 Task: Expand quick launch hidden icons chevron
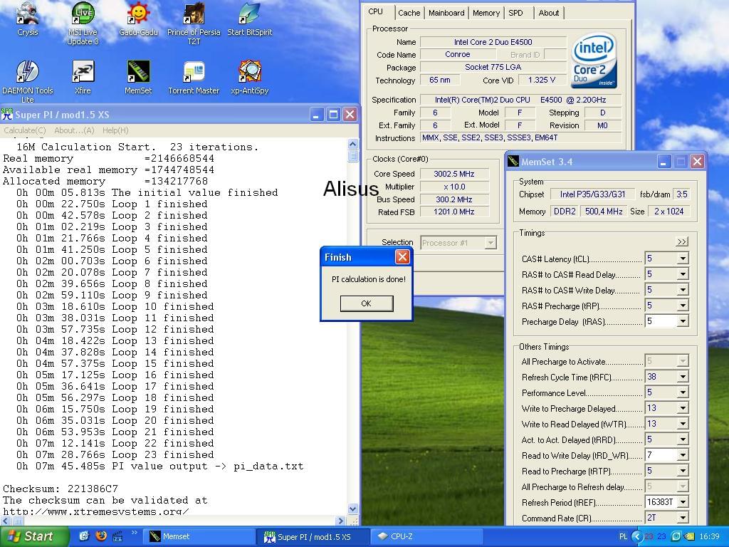click(134, 533)
